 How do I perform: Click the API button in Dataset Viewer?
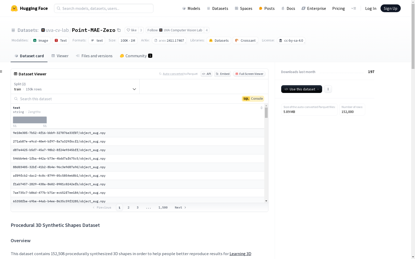206,74
